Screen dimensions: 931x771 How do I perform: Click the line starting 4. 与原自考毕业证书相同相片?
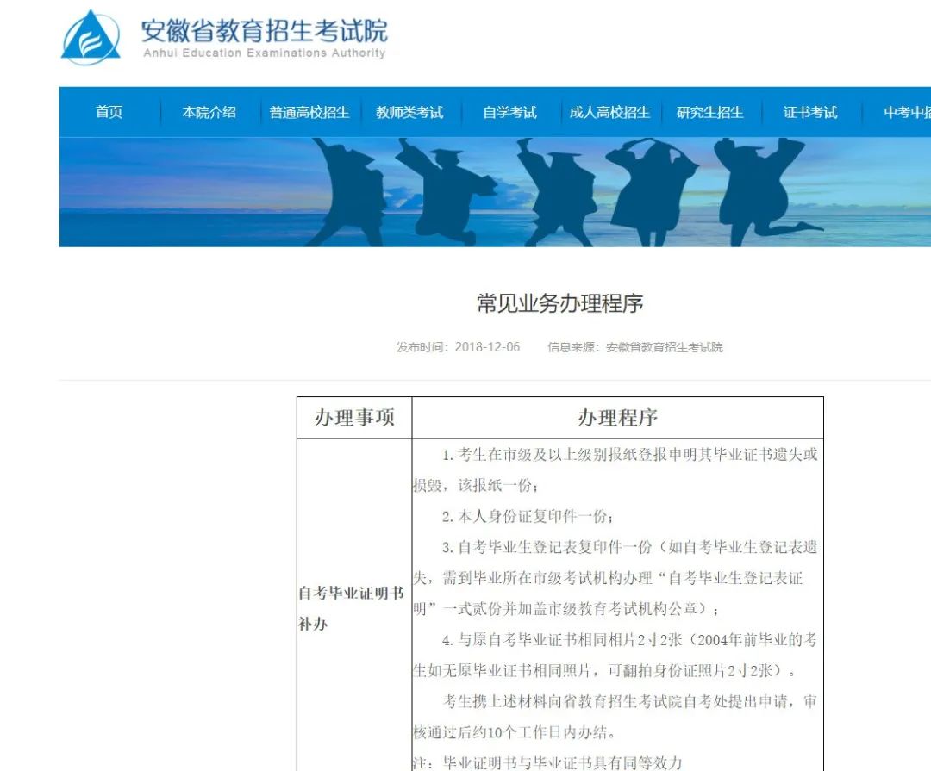(629, 640)
